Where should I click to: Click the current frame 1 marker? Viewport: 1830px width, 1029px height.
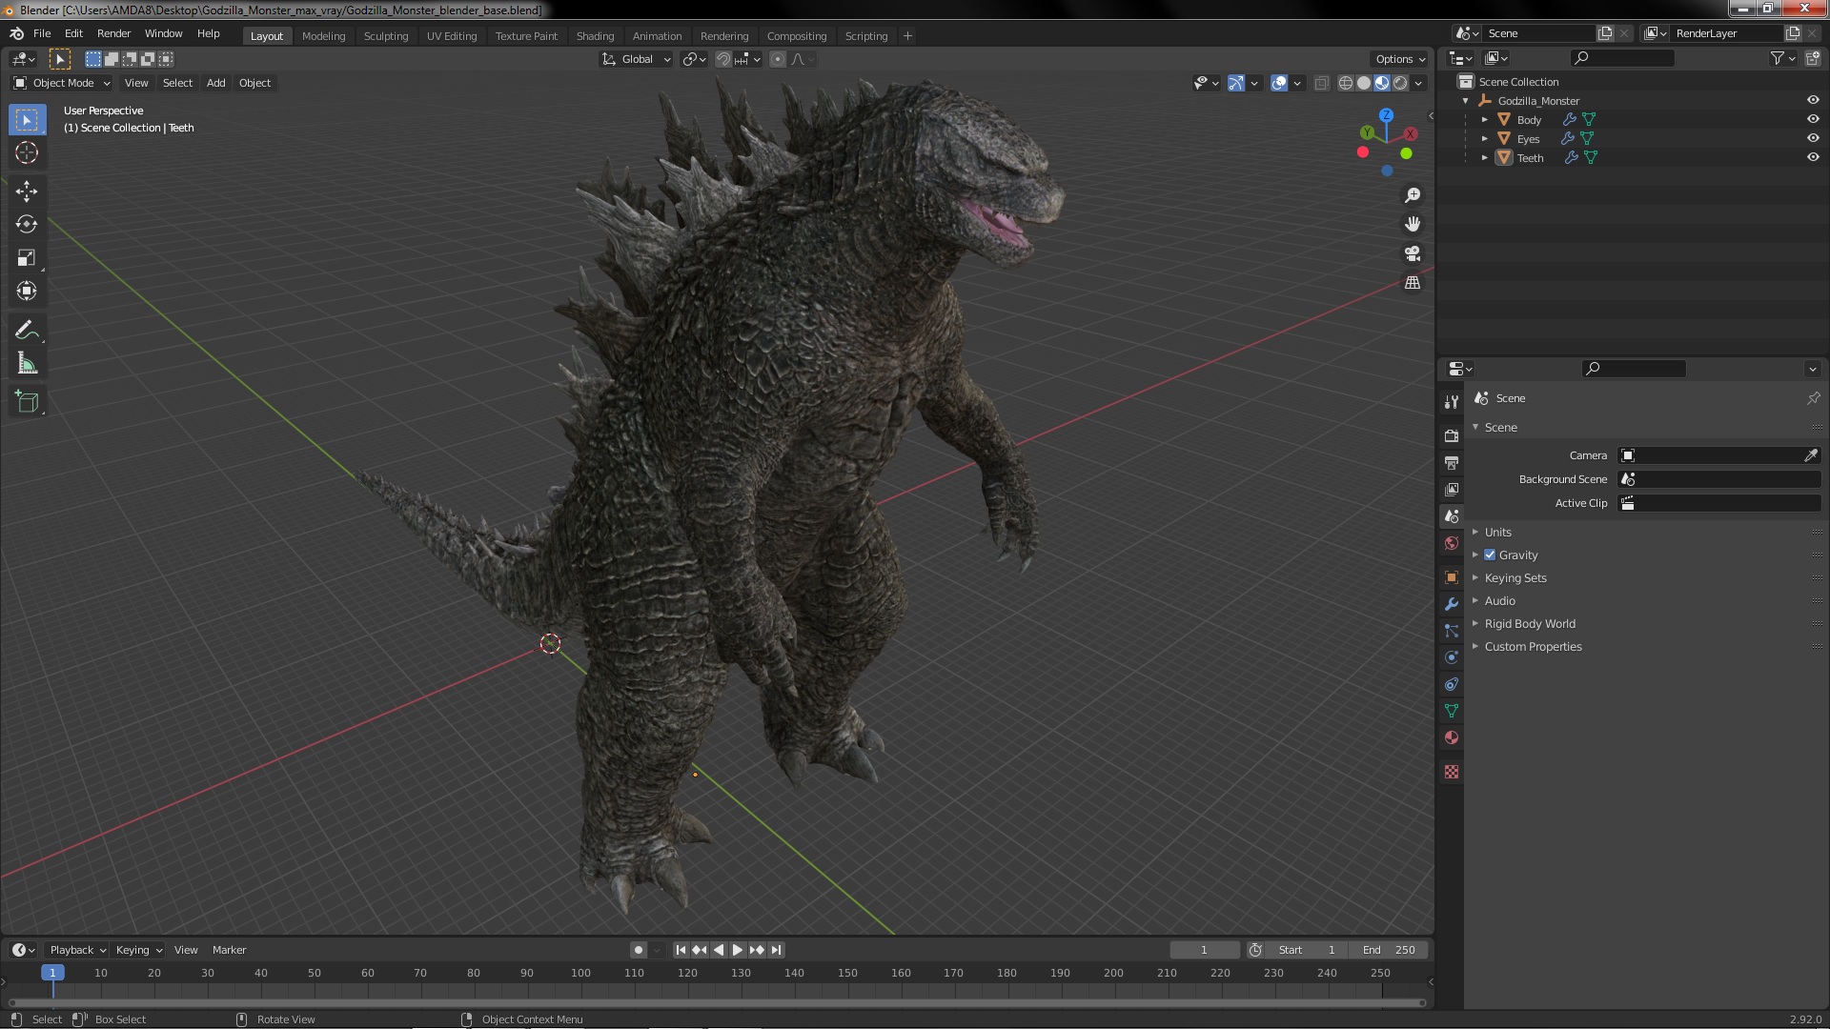click(52, 973)
